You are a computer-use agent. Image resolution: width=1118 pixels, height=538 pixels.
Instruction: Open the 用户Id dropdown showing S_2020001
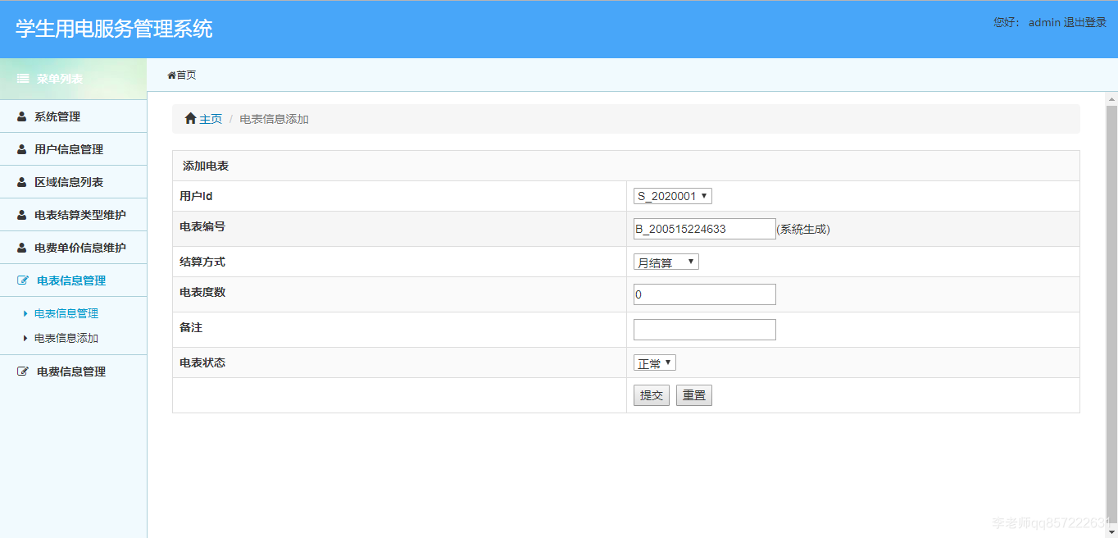click(671, 195)
